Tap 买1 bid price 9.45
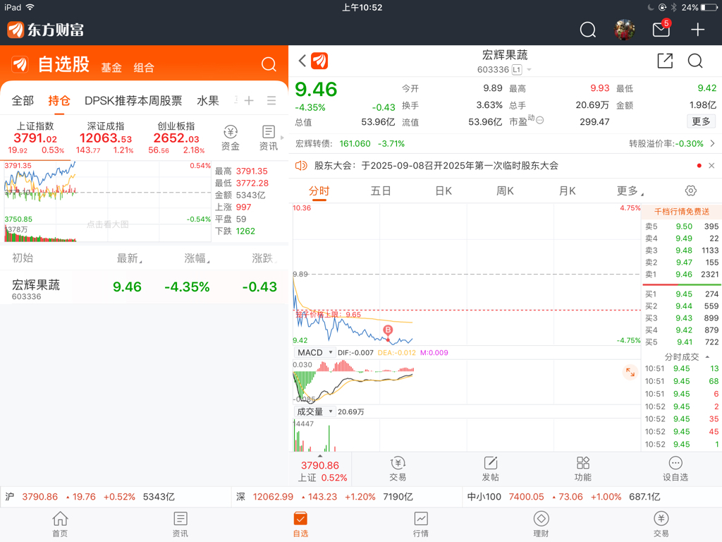The width and height of the screenshot is (722, 542). click(x=683, y=294)
